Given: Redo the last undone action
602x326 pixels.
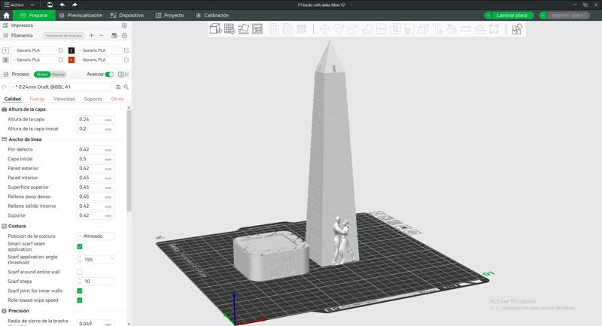Looking at the screenshot, I should point(74,5).
